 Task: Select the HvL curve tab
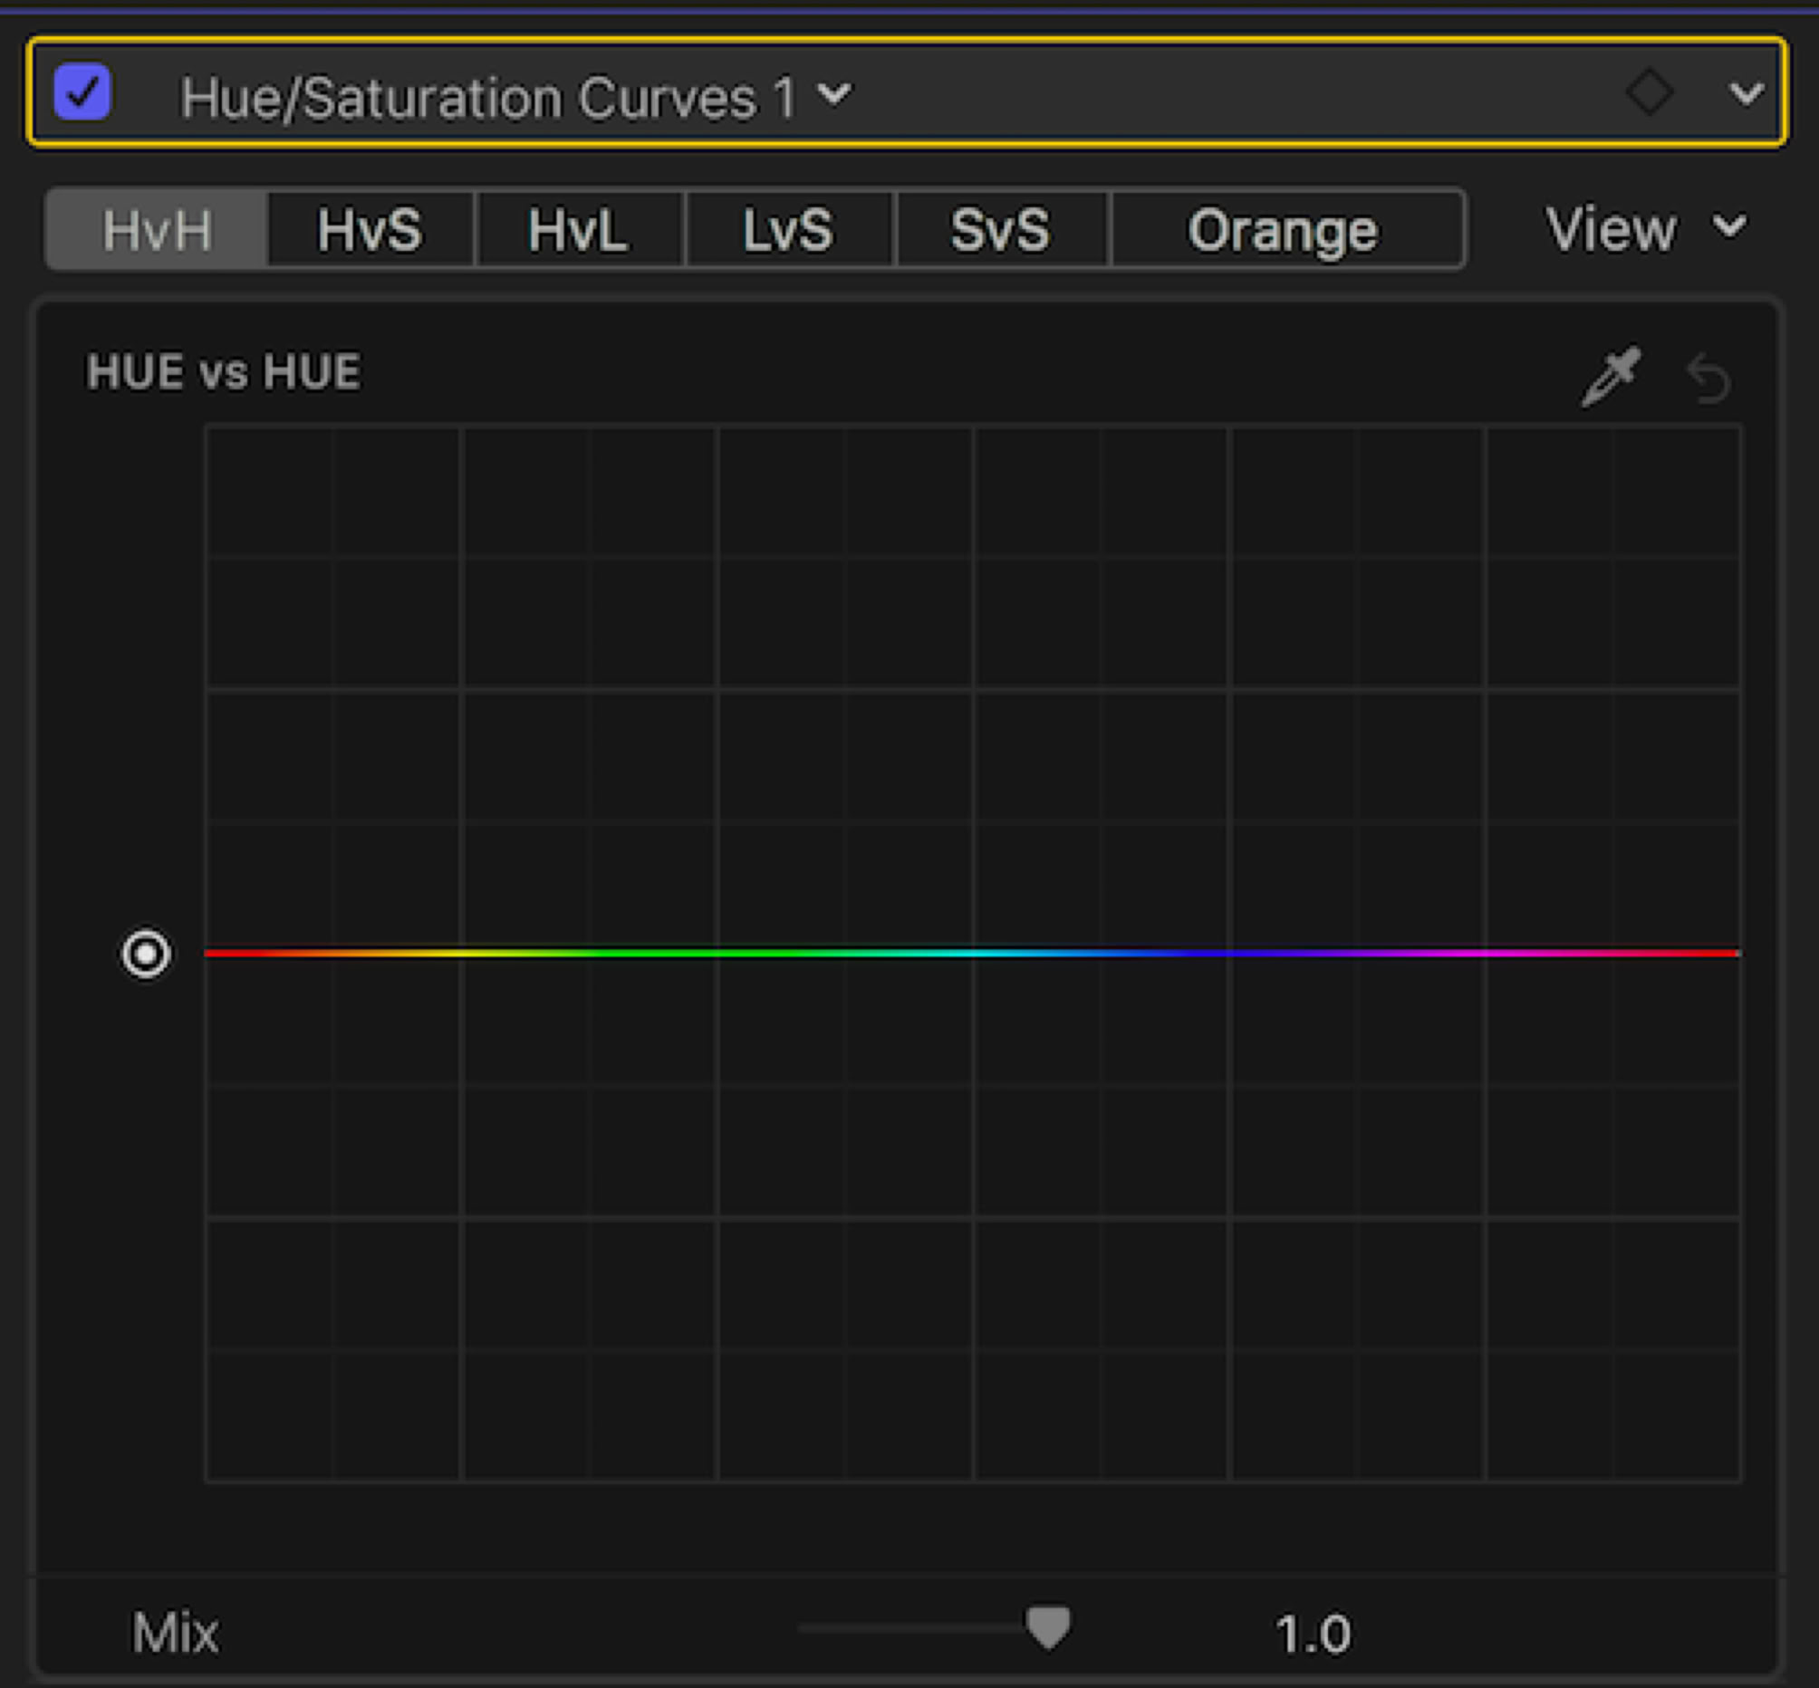(x=578, y=229)
